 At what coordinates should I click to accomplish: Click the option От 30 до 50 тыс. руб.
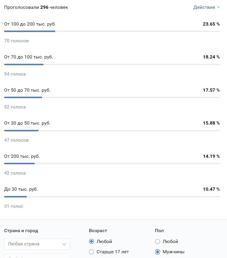click(x=27, y=123)
